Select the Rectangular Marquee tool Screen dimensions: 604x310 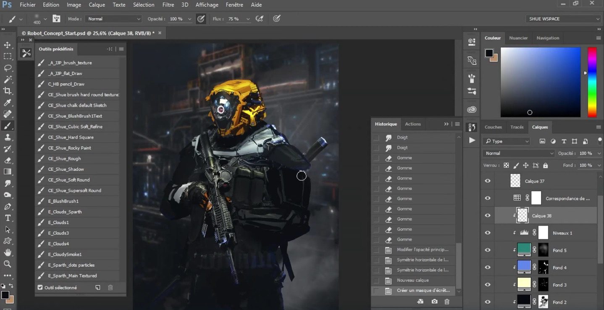(x=8, y=56)
